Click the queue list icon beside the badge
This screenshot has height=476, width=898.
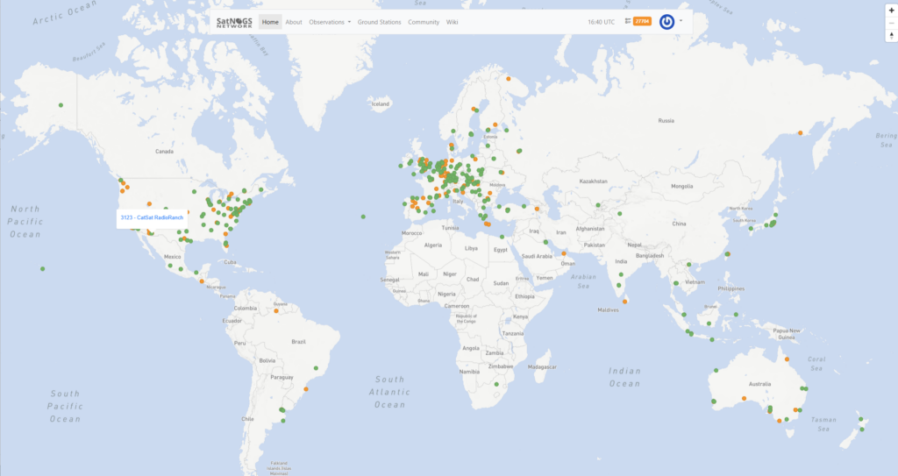627,21
